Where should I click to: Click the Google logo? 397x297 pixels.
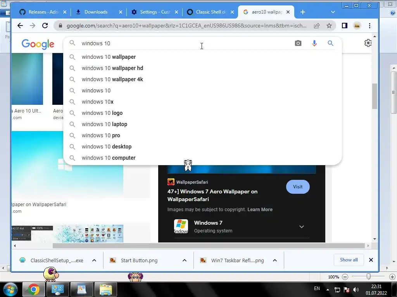tap(38, 44)
